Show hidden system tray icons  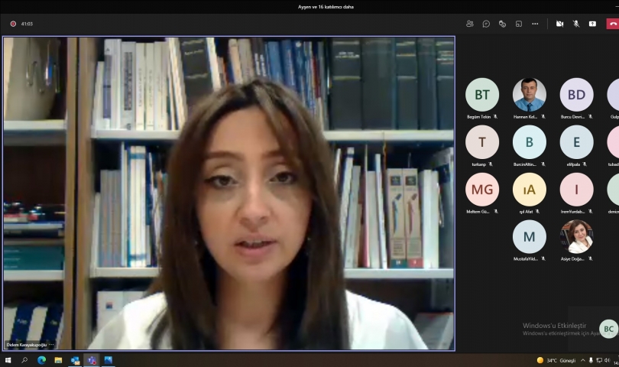pos(582,360)
